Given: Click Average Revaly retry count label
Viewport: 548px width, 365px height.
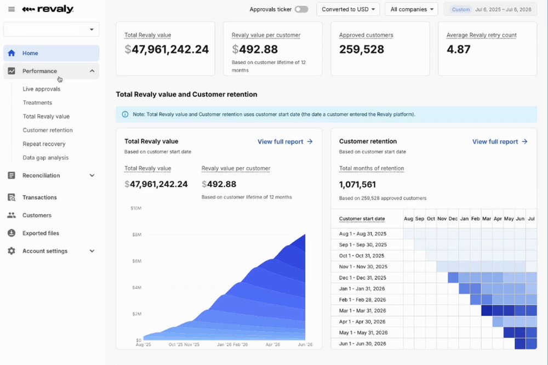Looking at the screenshot, I should click(x=482, y=35).
